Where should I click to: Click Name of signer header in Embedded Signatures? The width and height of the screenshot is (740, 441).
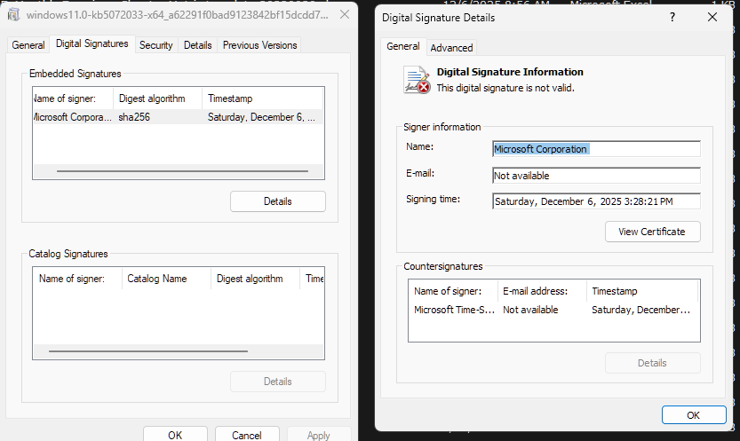[x=73, y=98]
